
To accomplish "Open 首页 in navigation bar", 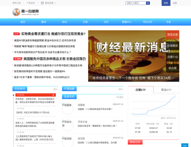I will [x=23, y=22].
